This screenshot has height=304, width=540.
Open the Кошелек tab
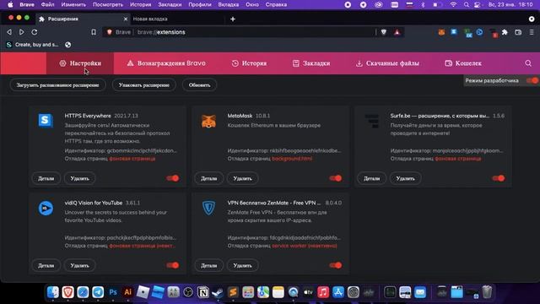click(x=463, y=63)
